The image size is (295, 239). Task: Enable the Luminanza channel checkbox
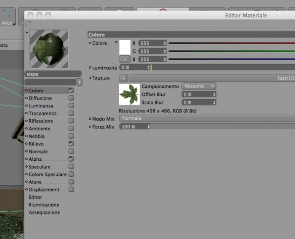point(71,105)
